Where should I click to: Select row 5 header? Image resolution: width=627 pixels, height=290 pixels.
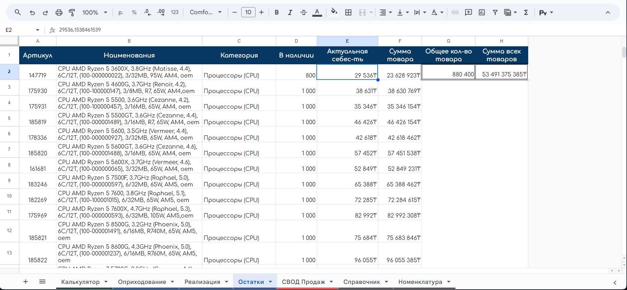click(x=9, y=118)
